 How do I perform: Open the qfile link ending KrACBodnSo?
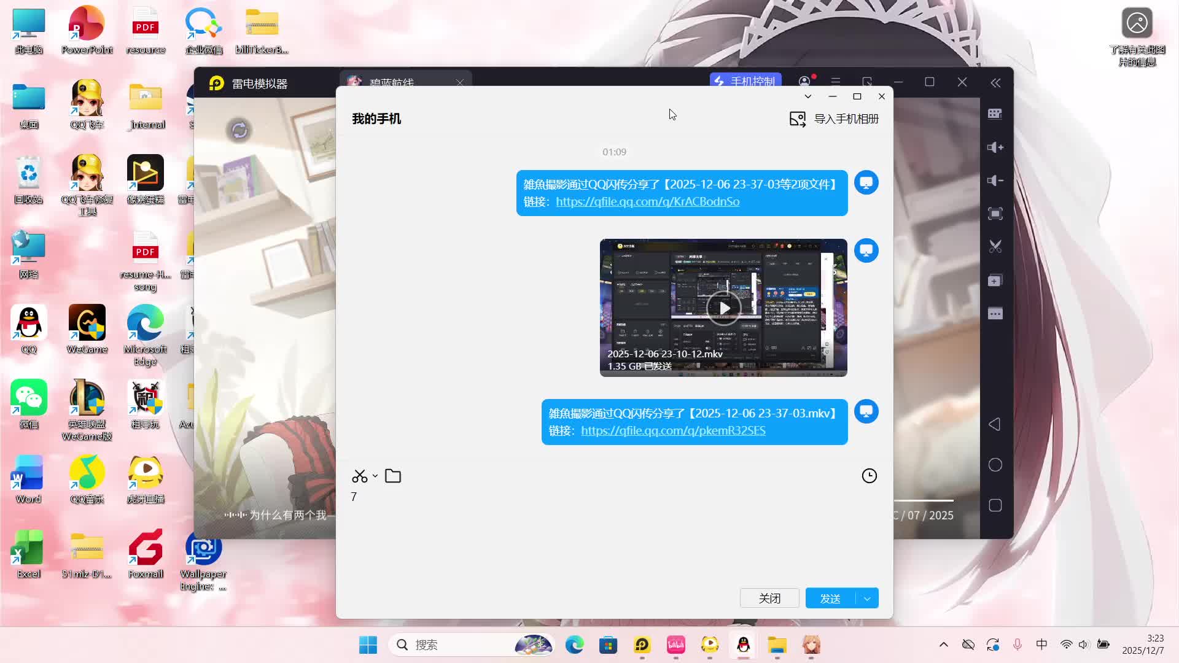coord(647,202)
